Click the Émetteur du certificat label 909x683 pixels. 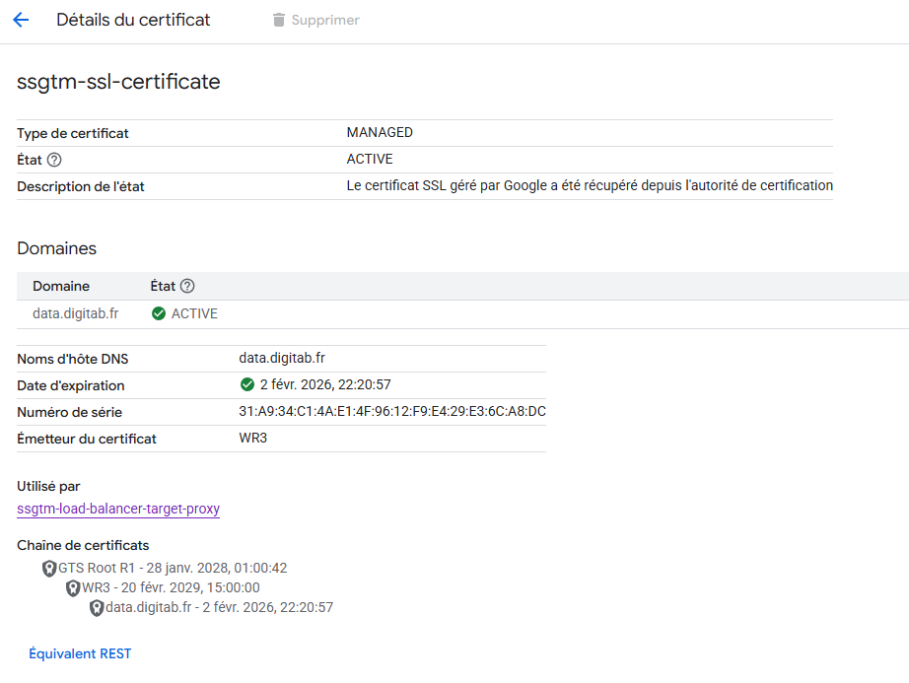pos(87,440)
